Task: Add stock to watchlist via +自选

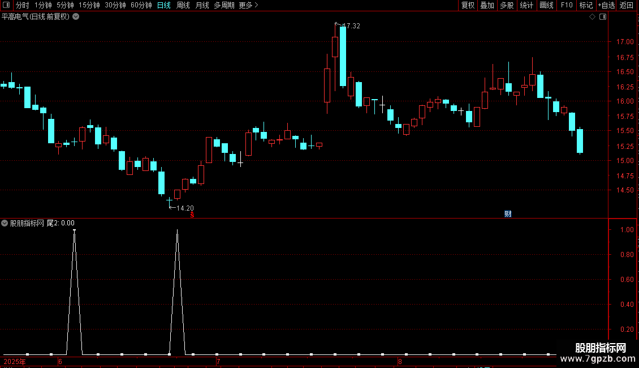Action: [x=606, y=5]
